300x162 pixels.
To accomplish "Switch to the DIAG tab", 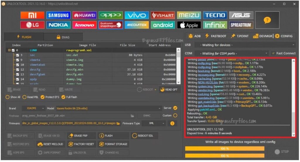I will pos(63,37).
